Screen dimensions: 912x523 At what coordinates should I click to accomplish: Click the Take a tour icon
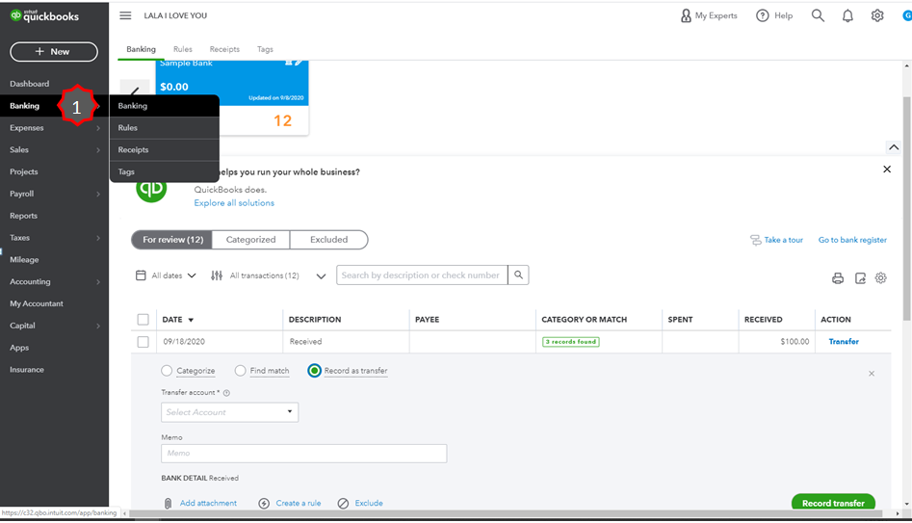756,240
